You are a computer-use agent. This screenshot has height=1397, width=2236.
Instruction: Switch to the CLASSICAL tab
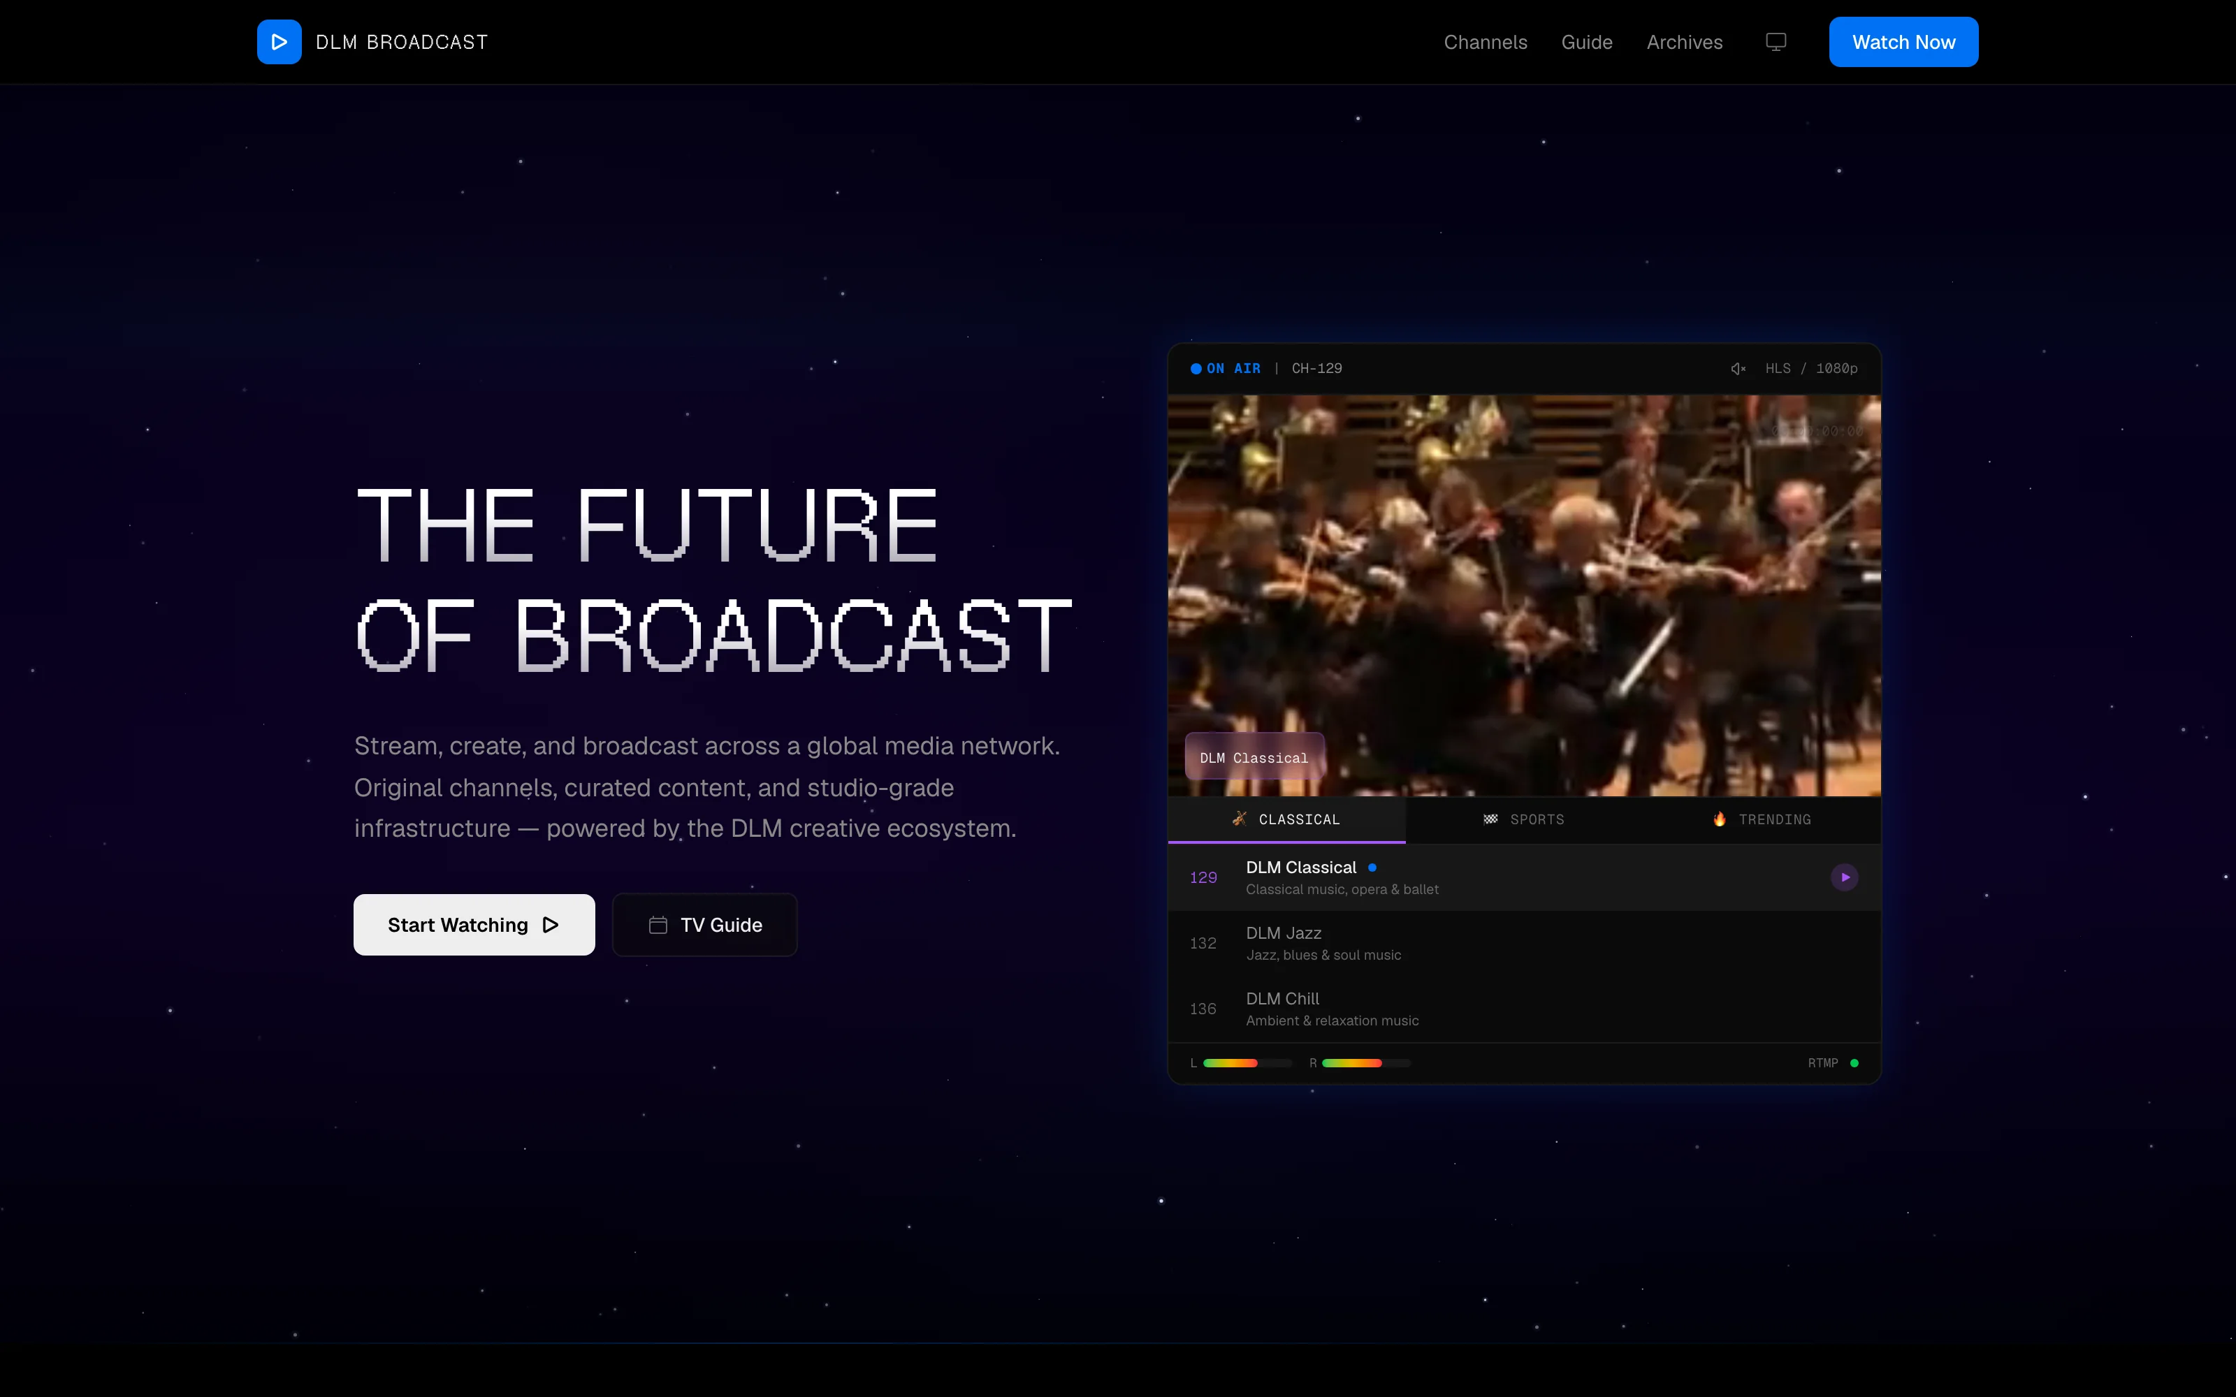1286,819
